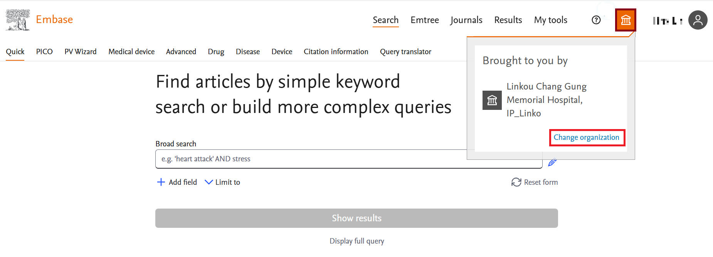Image resolution: width=713 pixels, height=257 pixels.
Task: Click the orange institution icon
Action: (x=626, y=20)
